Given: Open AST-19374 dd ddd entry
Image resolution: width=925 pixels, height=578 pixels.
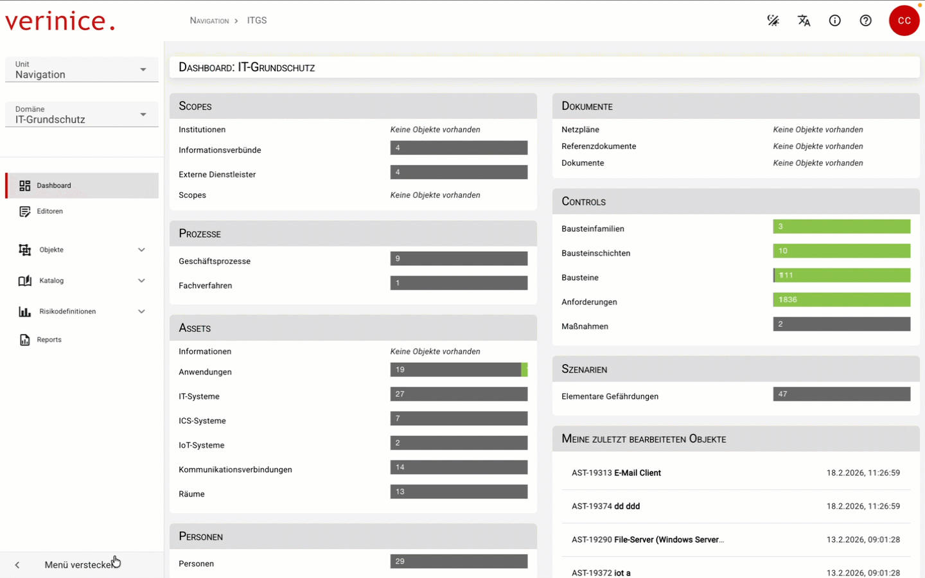Looking at the screenshot, I should pyautogui.click(x=736, y=506).
